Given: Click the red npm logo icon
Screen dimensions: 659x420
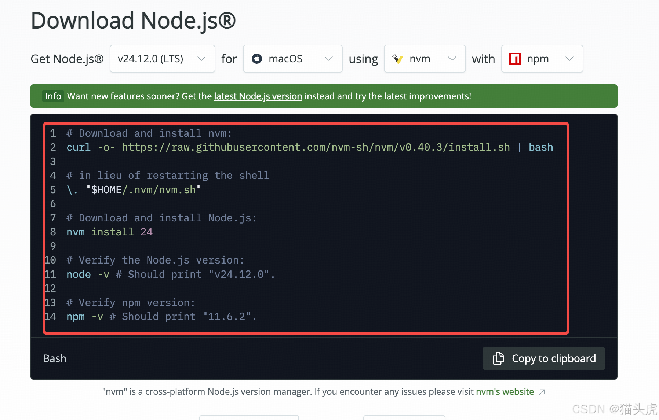Looking at the screenshot, I should 515,59.
